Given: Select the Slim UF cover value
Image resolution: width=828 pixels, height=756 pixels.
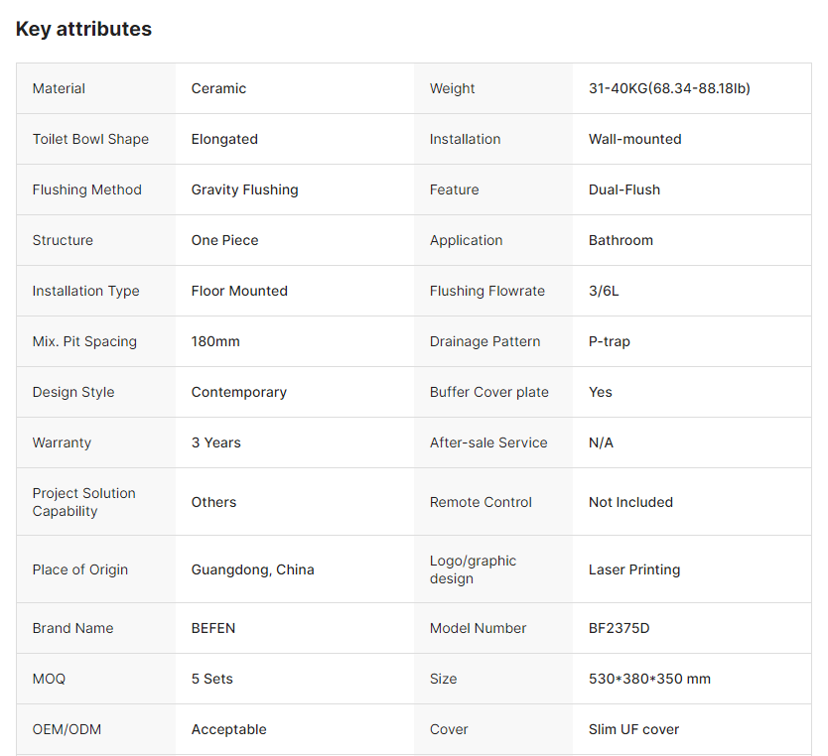Looking at the screenshot, I should point(633,729).
